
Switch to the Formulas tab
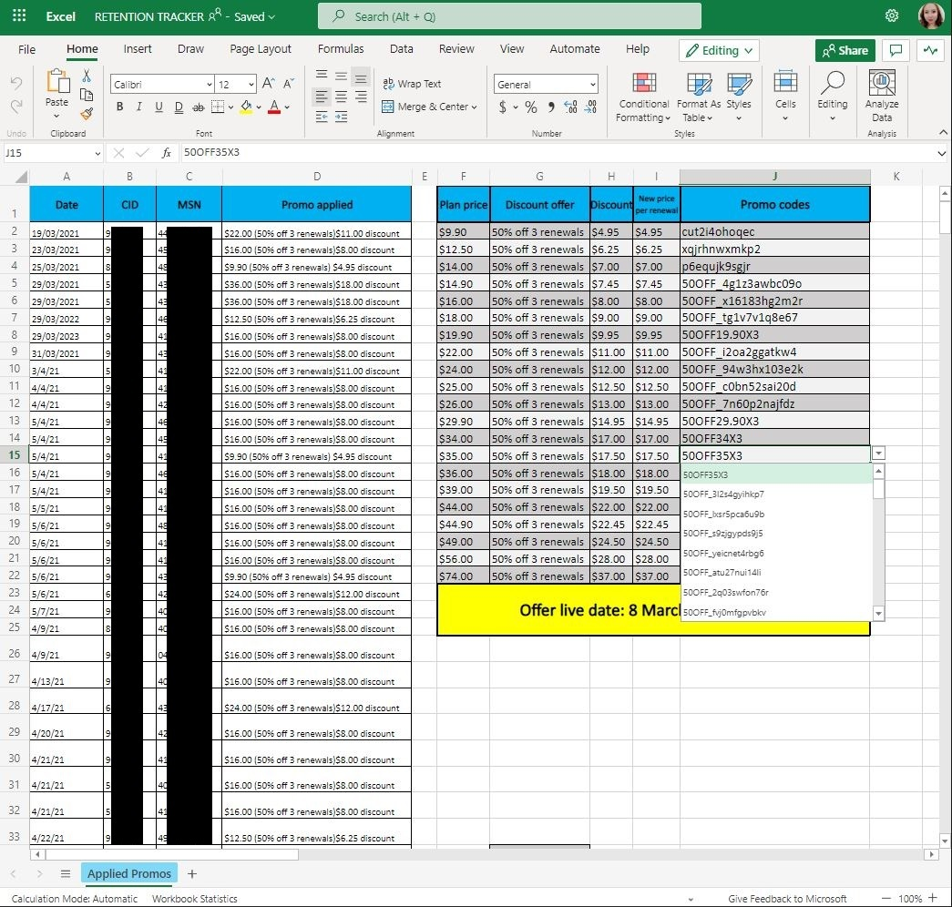(x=341, y=49)
